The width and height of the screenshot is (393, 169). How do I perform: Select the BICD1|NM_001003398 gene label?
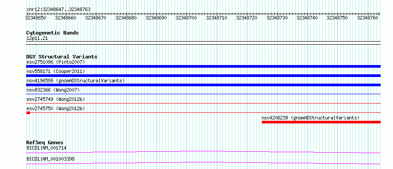click(50, 159)
